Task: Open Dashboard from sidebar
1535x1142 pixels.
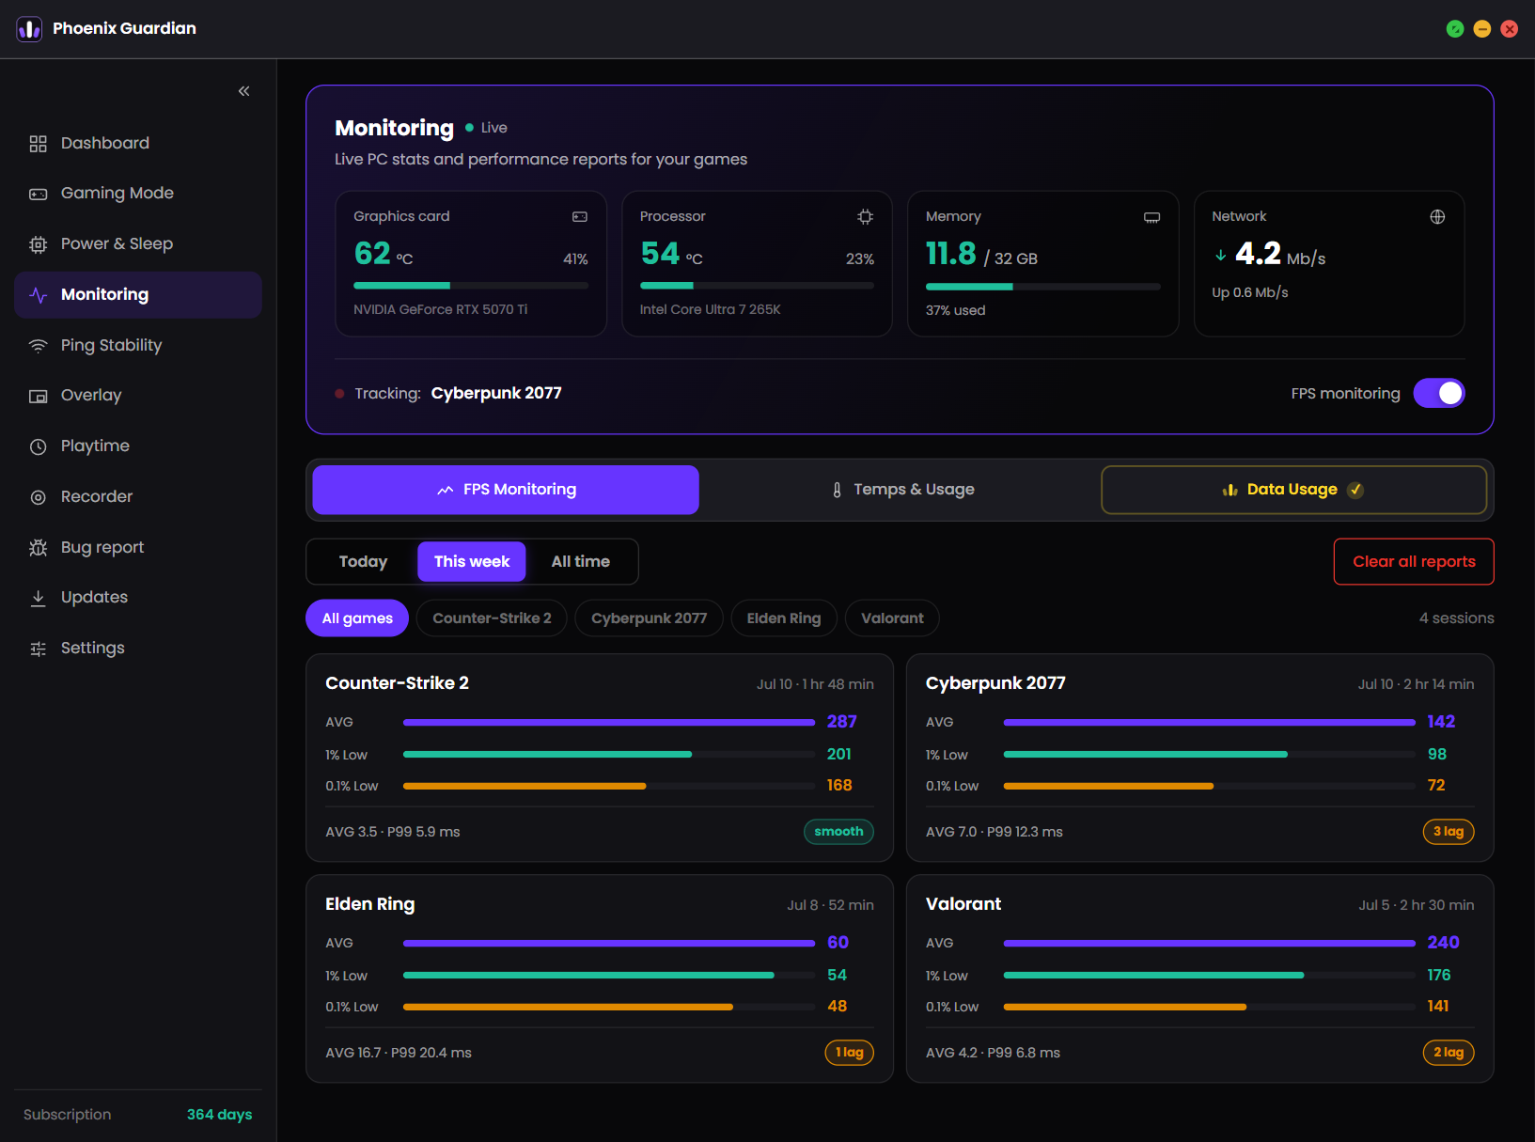Action: [x=138, y=143]
